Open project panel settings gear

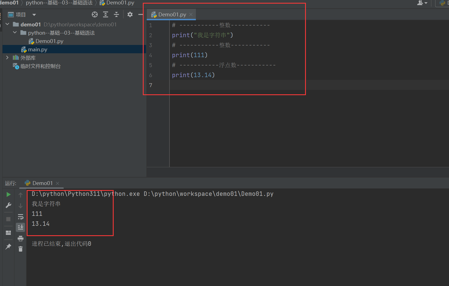pyautogui.click(x=130, y=14)
